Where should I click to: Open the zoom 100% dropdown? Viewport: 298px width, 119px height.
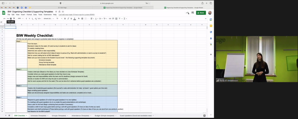[x=20, y=18]
